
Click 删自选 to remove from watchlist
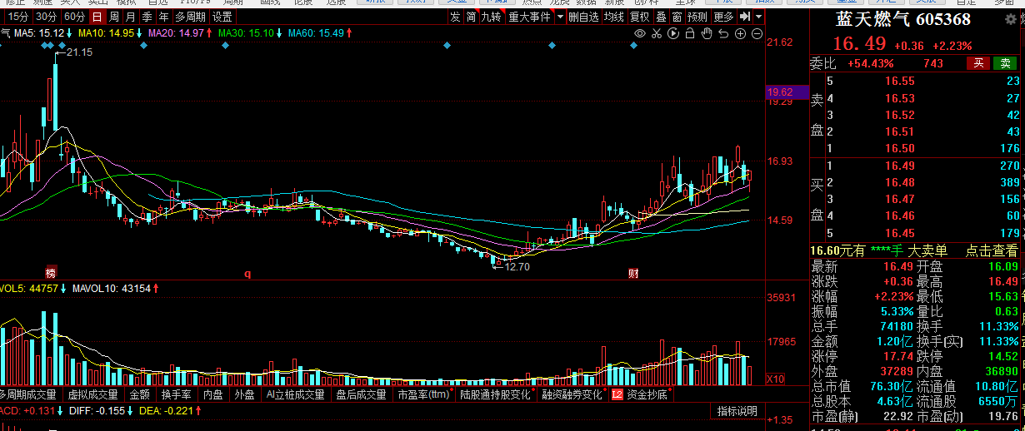[x=583, y=17]
